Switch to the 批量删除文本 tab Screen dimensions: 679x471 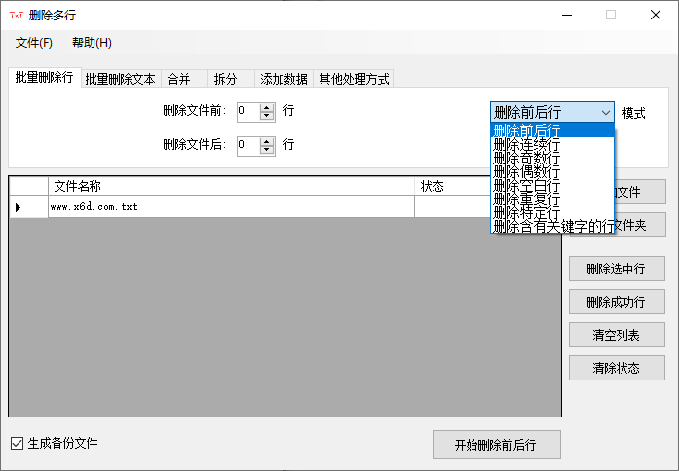120,80
